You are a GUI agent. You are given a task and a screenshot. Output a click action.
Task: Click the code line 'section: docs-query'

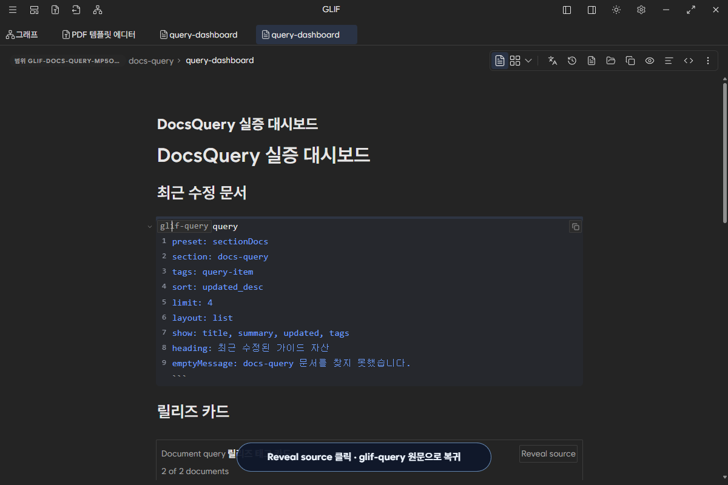(220, 256)
